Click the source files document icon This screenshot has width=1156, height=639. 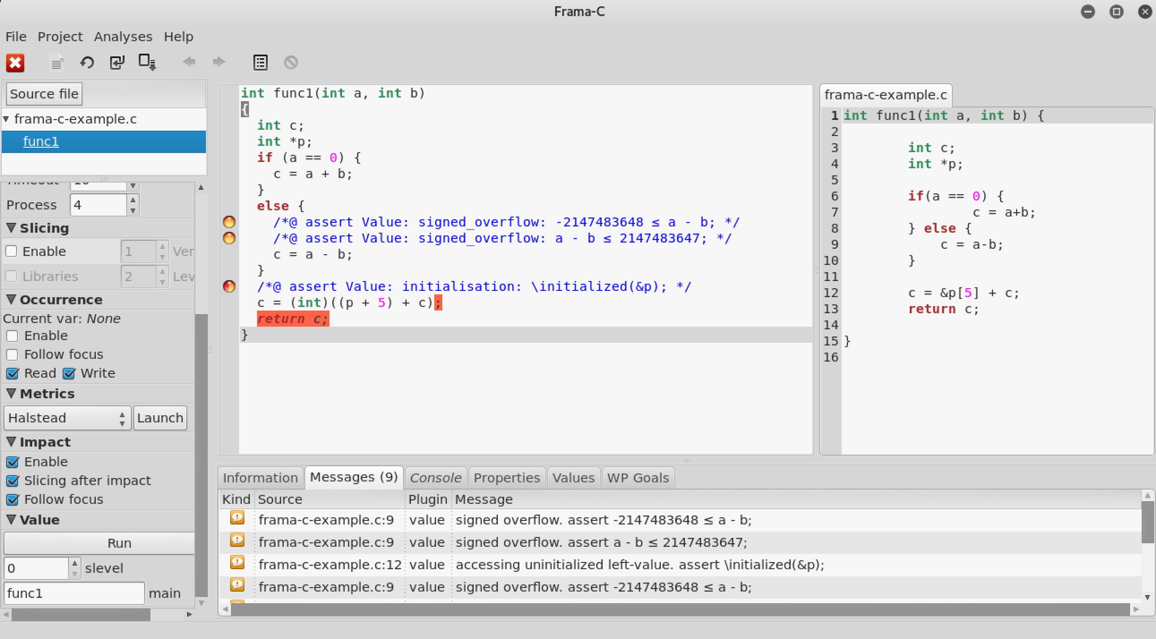(56, 62)
